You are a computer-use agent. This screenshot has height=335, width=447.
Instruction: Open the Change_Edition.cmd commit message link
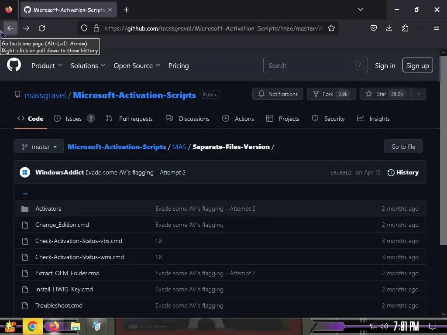[x=189, y=225]
